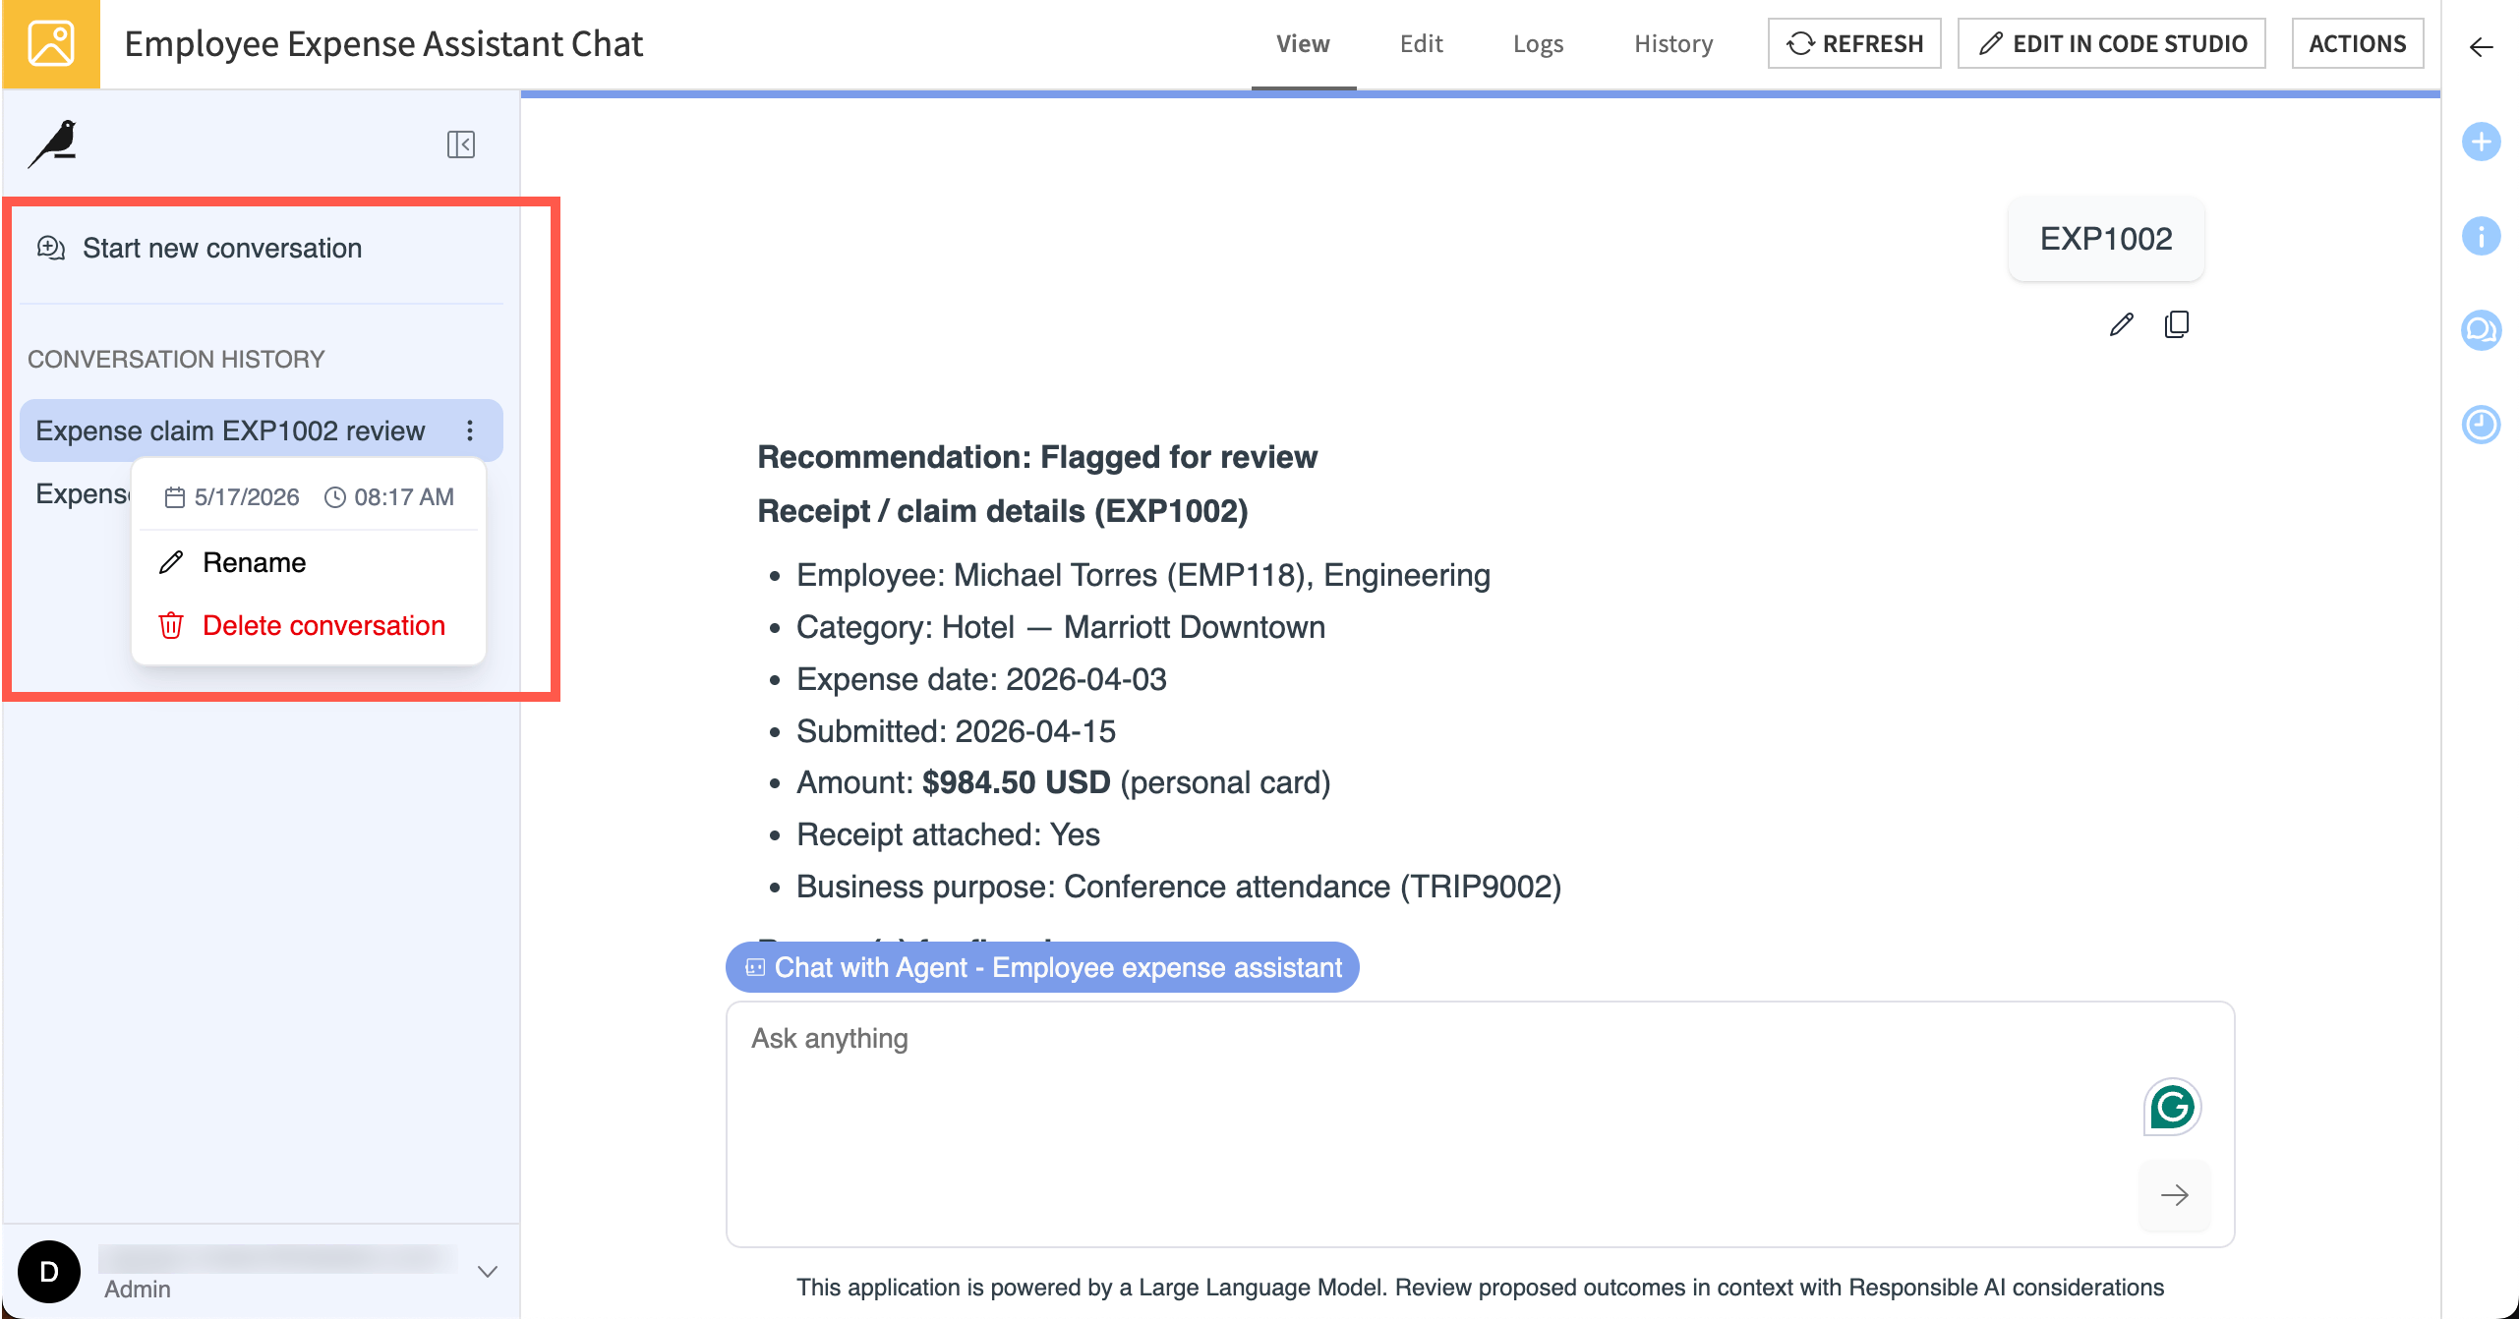Open the discussions chat icon in right rail
This screenshot has width=2519, height=1319.
click(2481, 330)
